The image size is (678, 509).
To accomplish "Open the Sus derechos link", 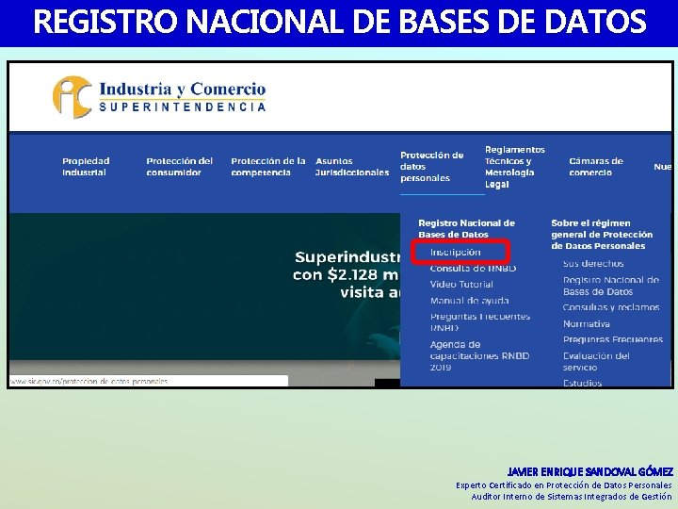I will (x=593, y=264).
